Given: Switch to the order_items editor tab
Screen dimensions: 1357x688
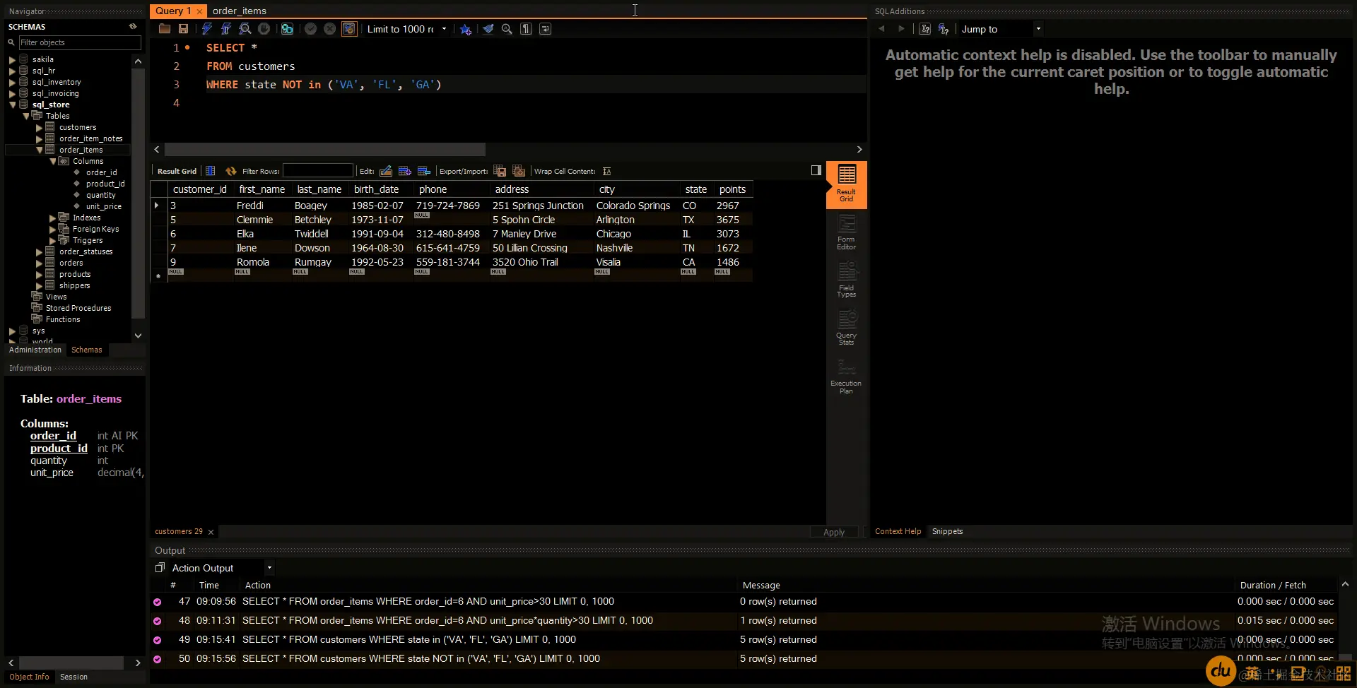Looking at the screenshot, I should [240, 11].
